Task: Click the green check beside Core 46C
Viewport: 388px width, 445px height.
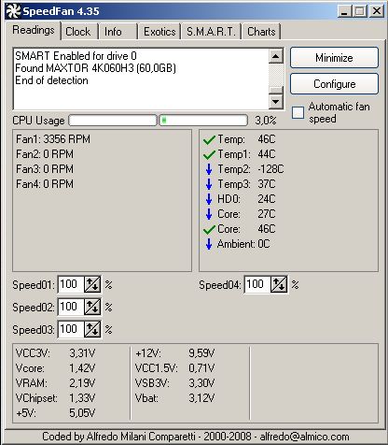Action: click(209, 229)
